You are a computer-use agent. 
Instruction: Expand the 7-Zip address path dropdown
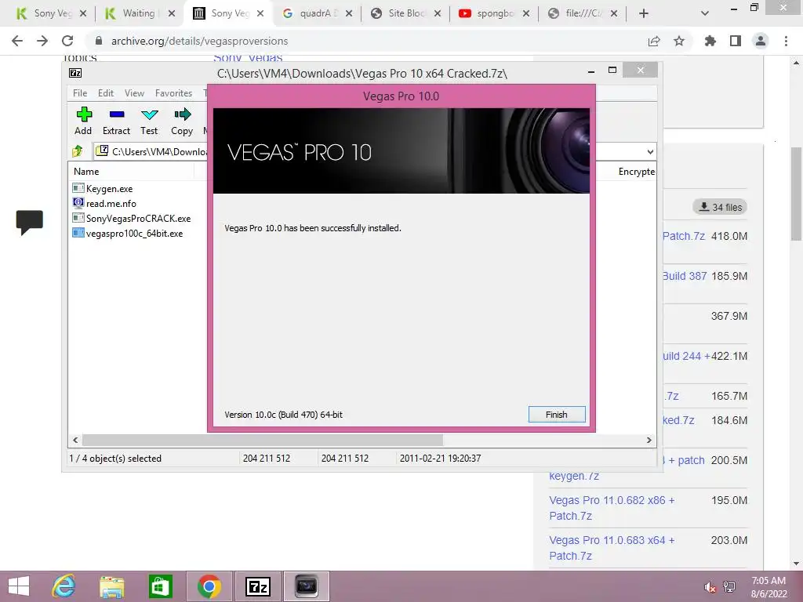pos(650,151)
